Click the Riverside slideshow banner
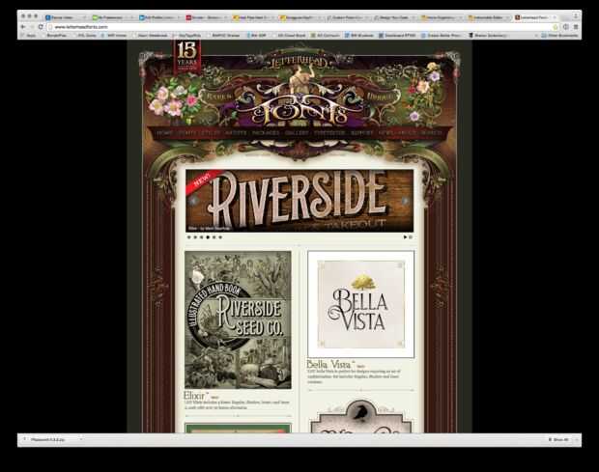Viewport: 599px width, 472px height. coord(299,201)
